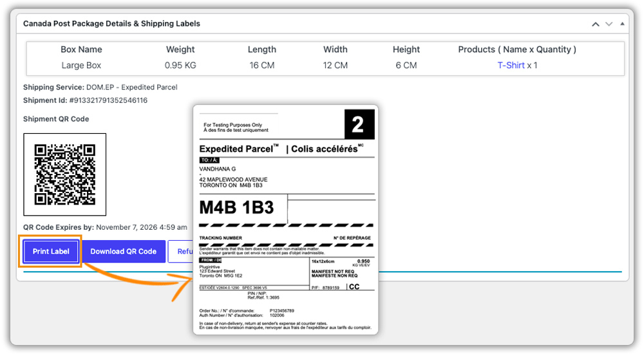Viewport: 644px width, 356px height.
Task: Click the 16 CM length value
Action: 262,65
